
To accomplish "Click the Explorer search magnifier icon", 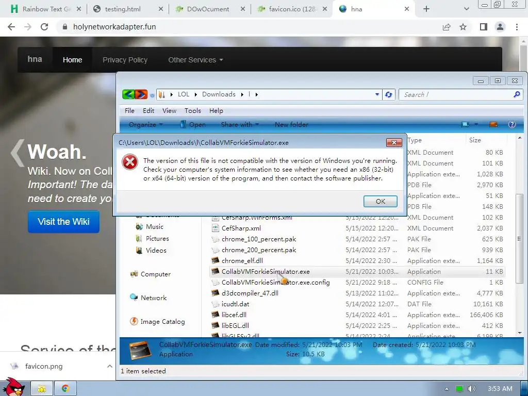I will tap(517, 95).
